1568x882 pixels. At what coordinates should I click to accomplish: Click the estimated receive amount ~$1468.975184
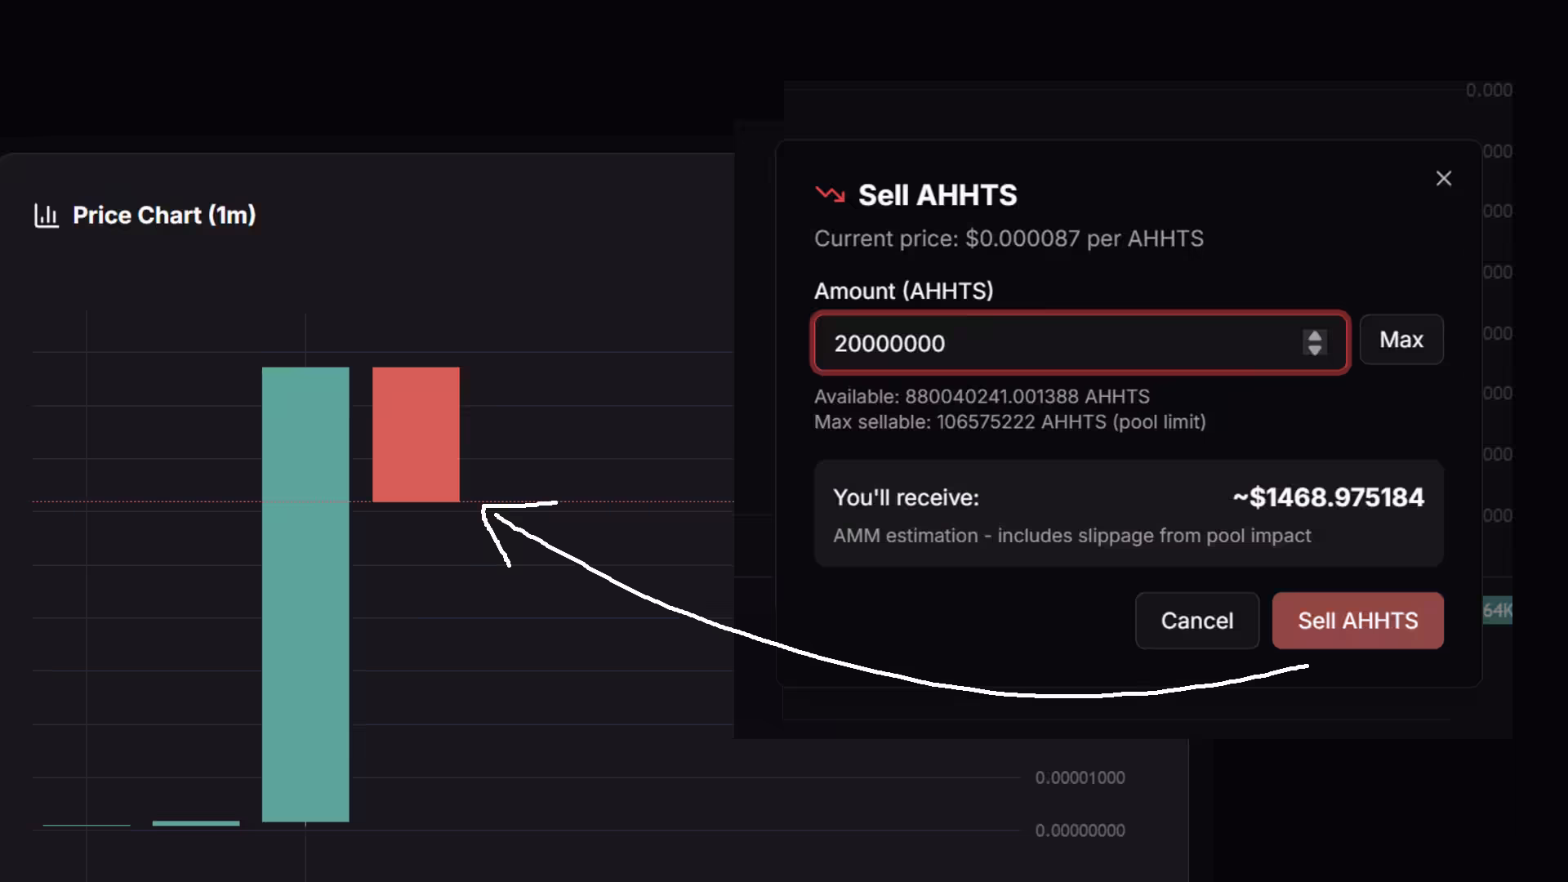(1328, 497)
